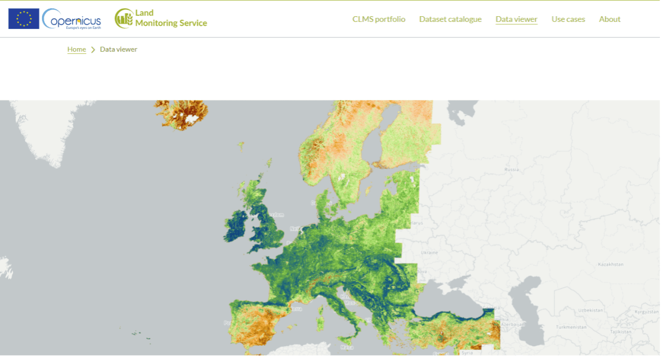This screenshot has height=357, width=661.
Task: Click the Kazakhstan label on the map
Action: [x=611, y=263]
